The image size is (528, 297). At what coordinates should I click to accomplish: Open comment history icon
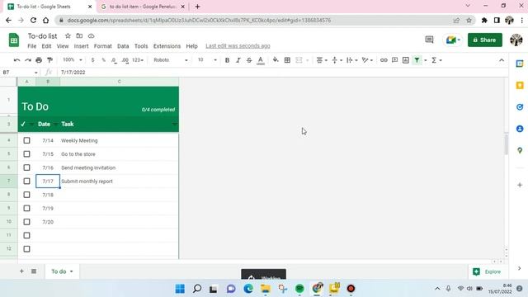tap(429, 40)
